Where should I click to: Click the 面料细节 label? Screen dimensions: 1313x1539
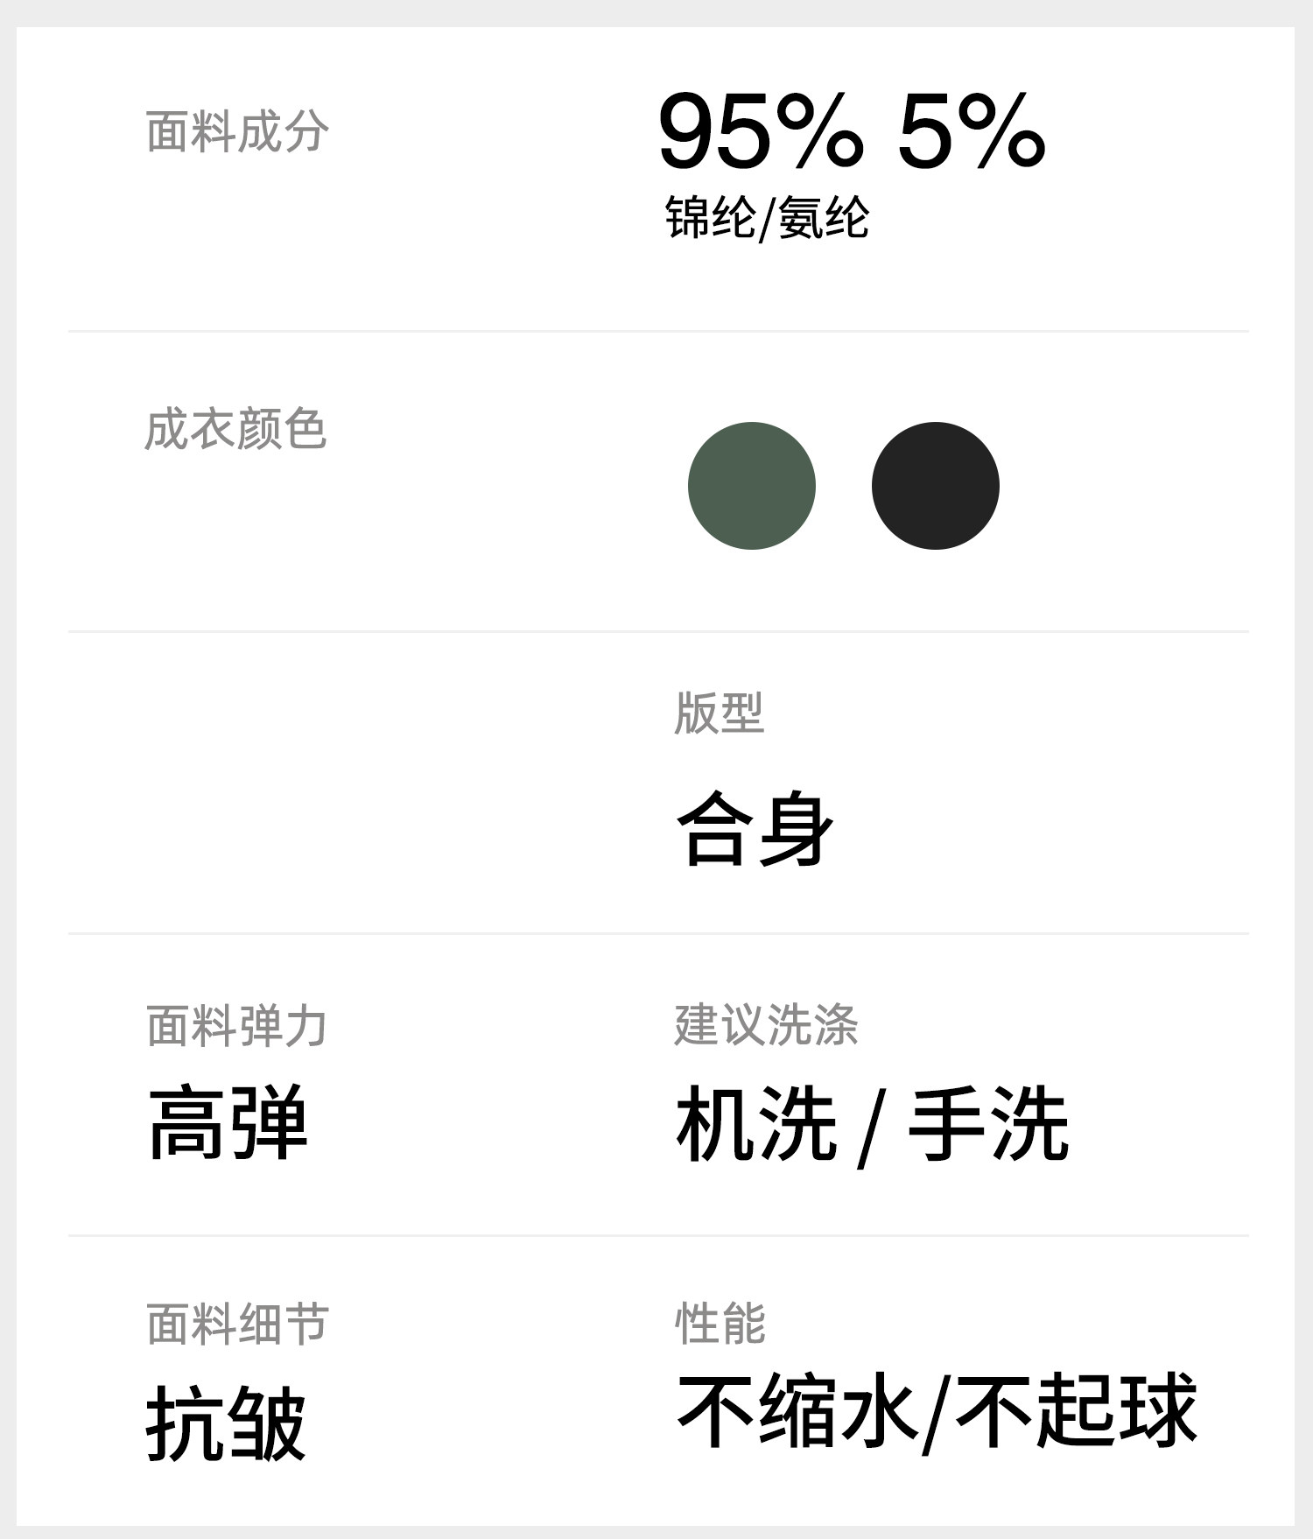pos(237,1323)
